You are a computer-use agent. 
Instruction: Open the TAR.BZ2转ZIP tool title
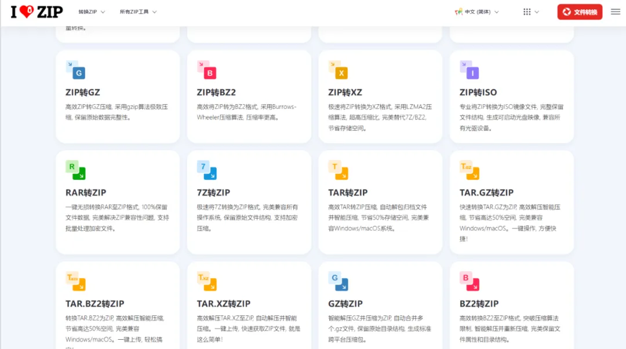click(x=95, y=303)
